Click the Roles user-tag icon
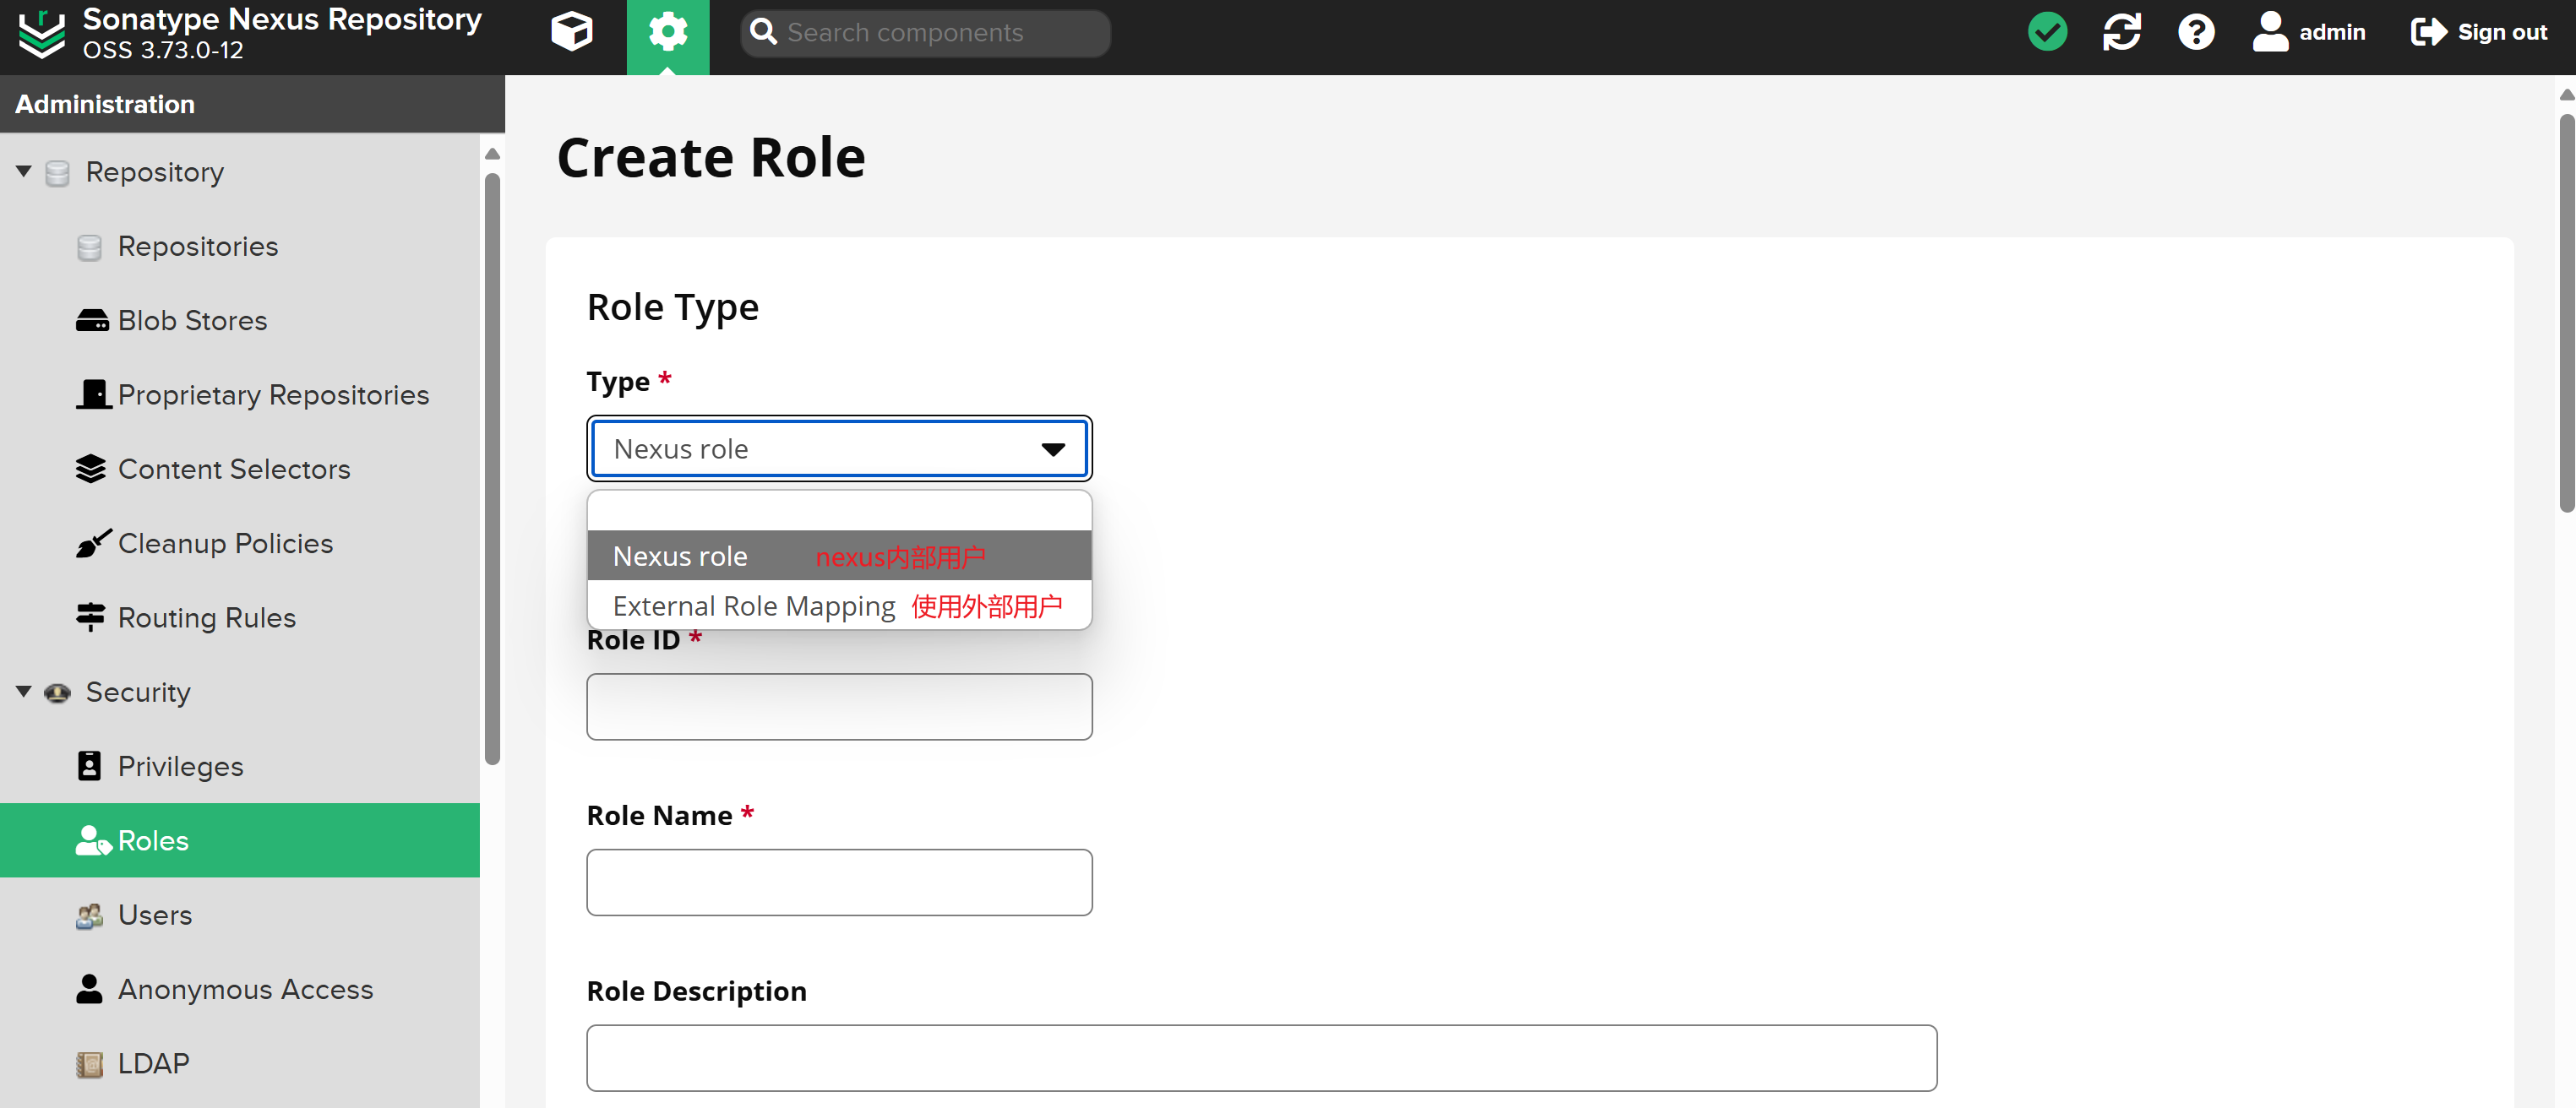The height and width of the screenshot is (1108, 2576). click(93, 841)
